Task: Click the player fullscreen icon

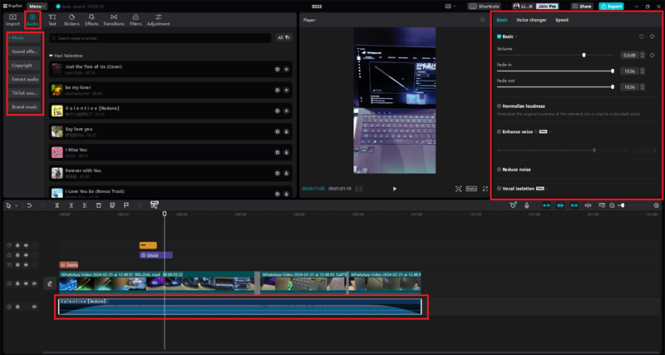Action: tap(485, 189)
